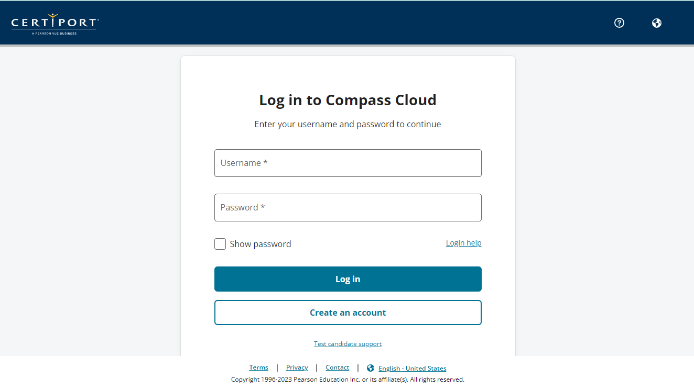This screenshot has width=694, height=390.
Task: Click the Pearson copyright notice text
Action: (x=348, y=380)
